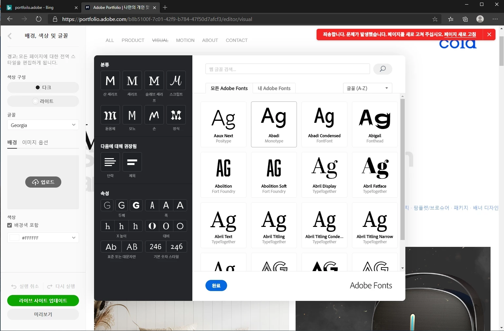The width and height of the screenshot is (504, 331).
Task: Go back from 배경, 색상 및 글꼴 panel
Action: click(10, 36)
